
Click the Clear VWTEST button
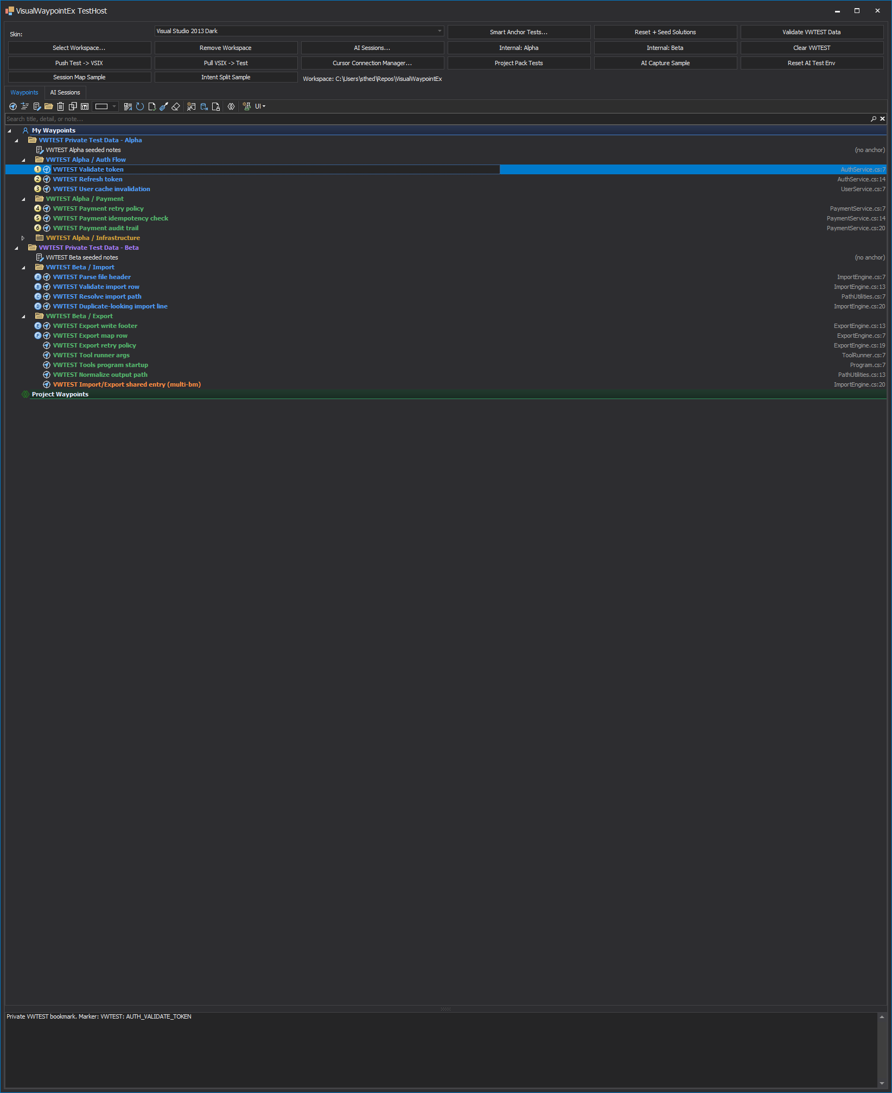coord(812,48)
